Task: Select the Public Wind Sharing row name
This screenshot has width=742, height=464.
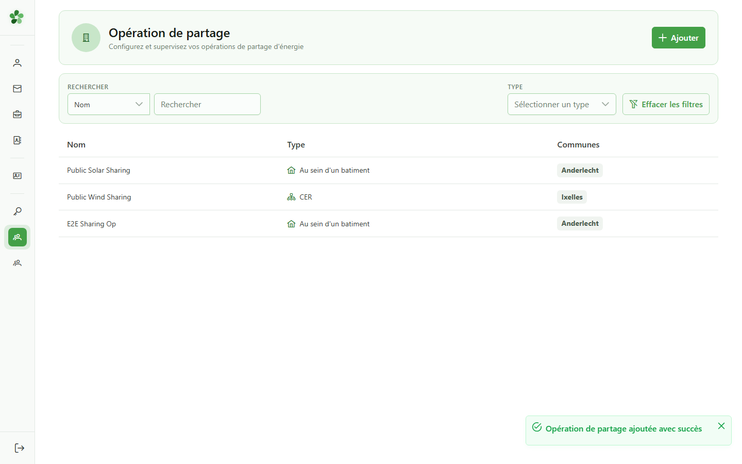Action: point(99,197)
